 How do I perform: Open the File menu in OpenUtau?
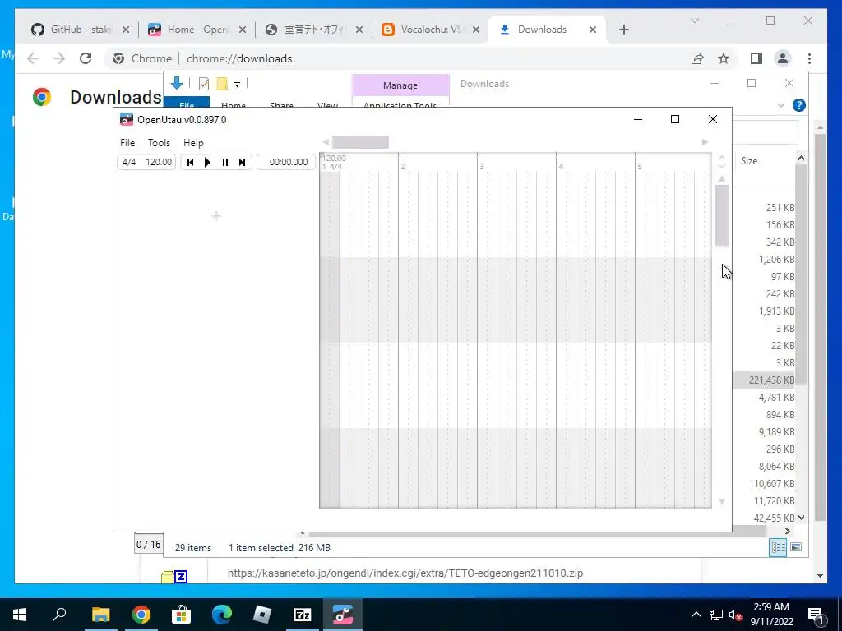[x=127, y=143]
